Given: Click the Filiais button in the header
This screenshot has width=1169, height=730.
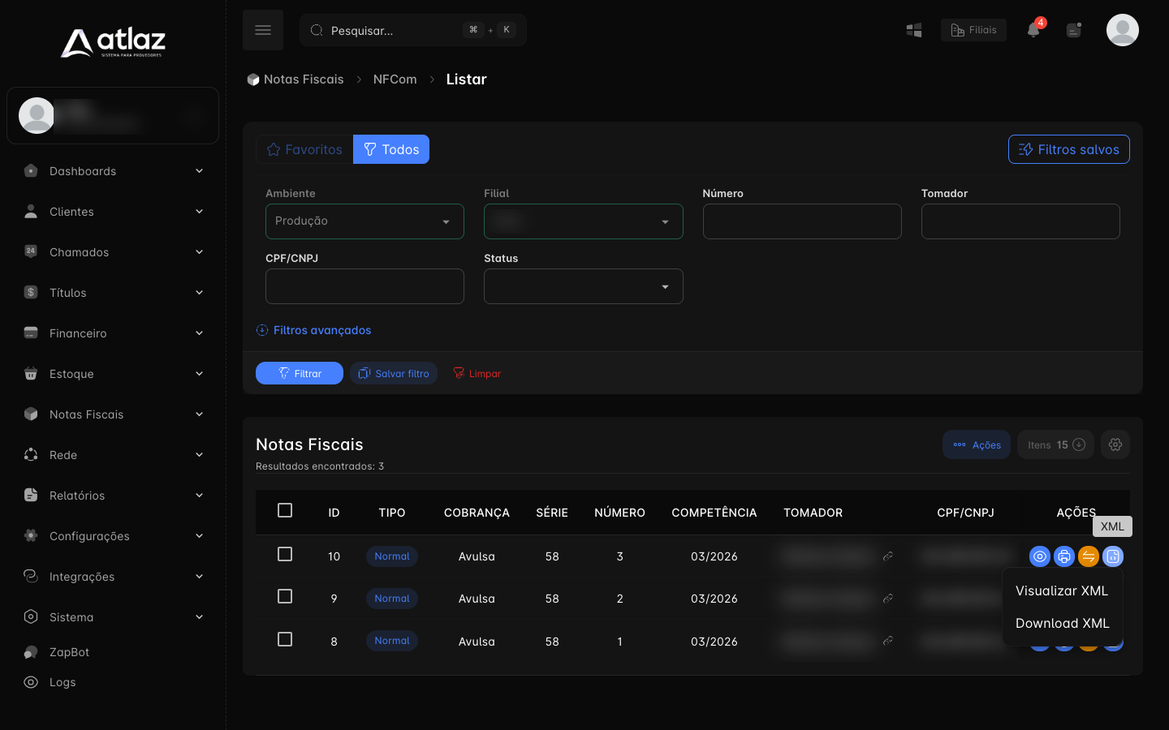Looking at the screenshot, I should click(973, 30).
